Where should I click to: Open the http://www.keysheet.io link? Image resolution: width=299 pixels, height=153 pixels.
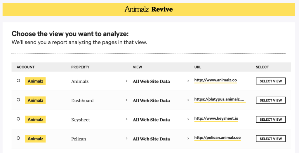click(x=216, y=119)
